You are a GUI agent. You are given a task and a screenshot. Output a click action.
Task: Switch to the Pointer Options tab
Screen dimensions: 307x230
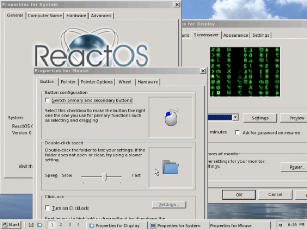click(x=96, y=82)
